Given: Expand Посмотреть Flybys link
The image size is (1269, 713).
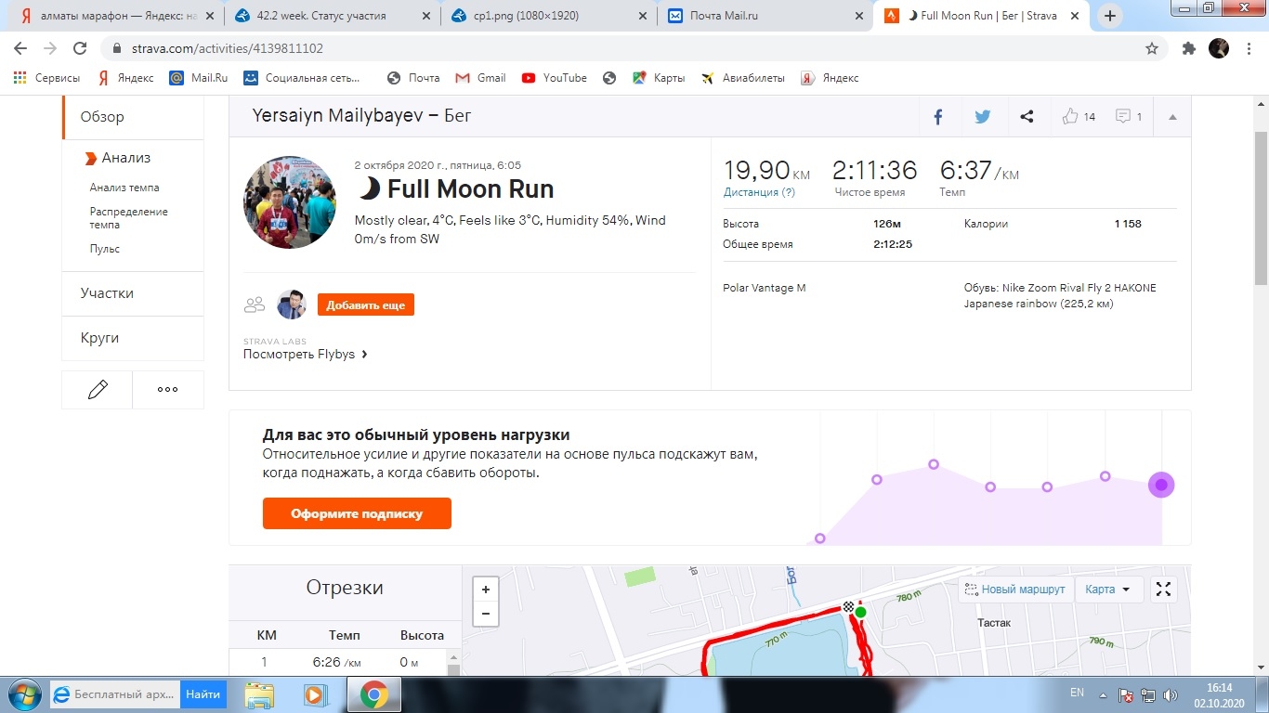Looking at the screenshot, I should point(306,354).
